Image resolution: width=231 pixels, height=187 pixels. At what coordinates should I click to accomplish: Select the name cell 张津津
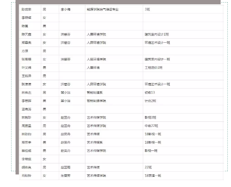pyautogui.click(x=30, y=84)
